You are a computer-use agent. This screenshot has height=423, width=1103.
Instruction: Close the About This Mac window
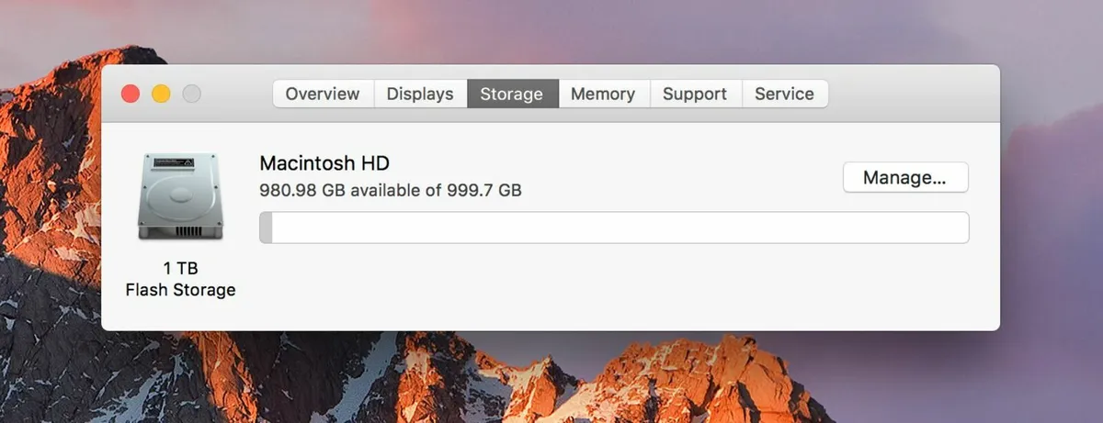point(131,94)
